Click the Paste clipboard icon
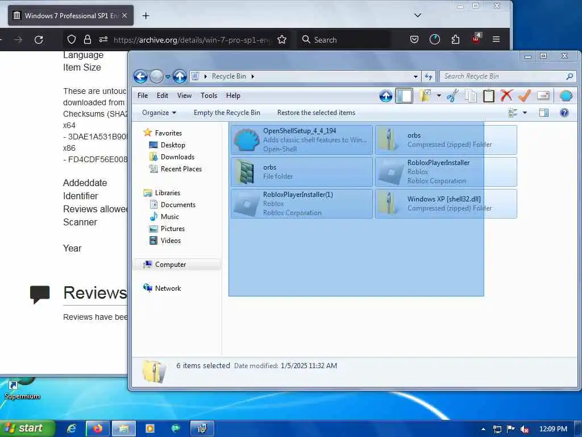This screenshot has height=437, width=582. click(x=488, y=96)
